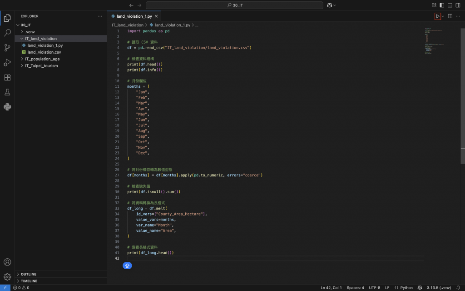This screenshot has width=465, height=291.
Task: Split the editor to the right
Action: [x=450, y=16]
